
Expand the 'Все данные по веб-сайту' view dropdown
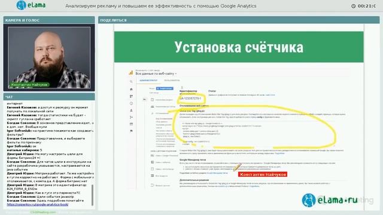156,73
